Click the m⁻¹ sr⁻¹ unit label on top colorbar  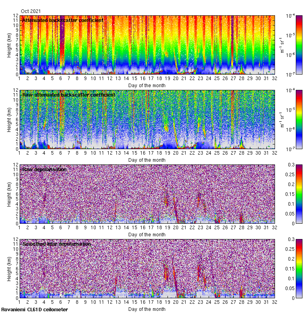[282, 45]
